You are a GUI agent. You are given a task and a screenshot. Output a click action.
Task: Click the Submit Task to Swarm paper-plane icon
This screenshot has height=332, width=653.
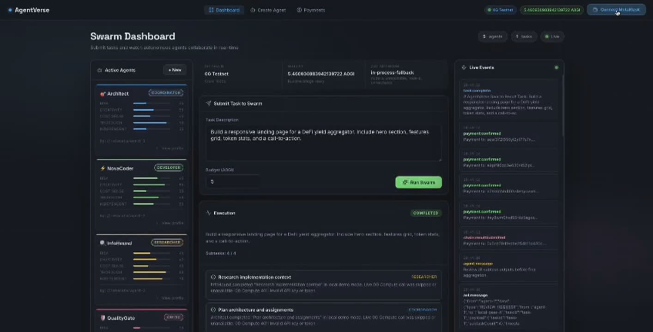point(208,104)
